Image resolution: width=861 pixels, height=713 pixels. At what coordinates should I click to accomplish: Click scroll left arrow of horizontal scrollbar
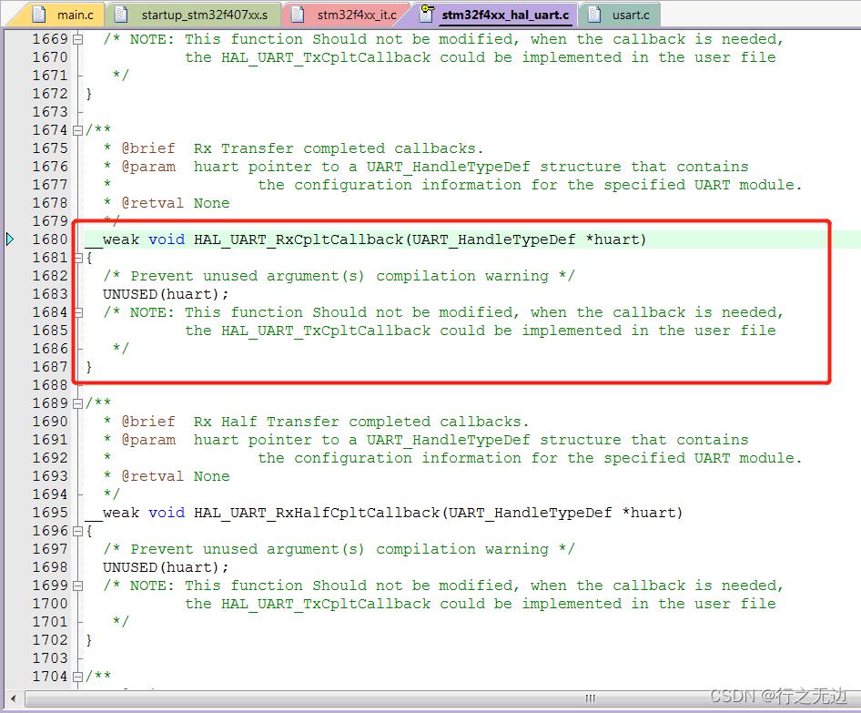[13, 698]
